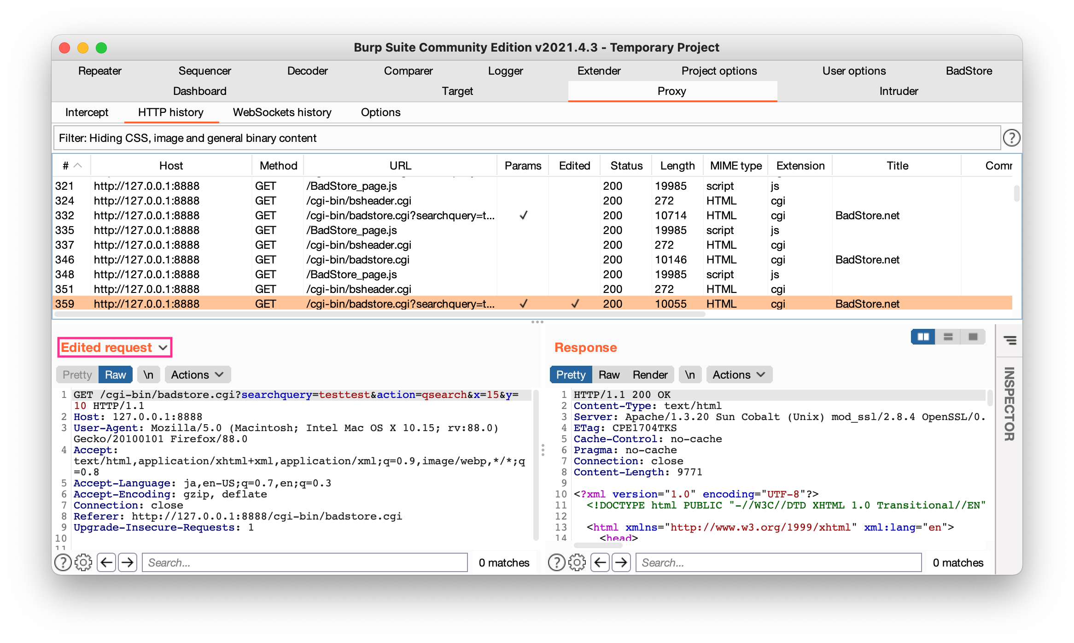Click the response search input field
Screen dimensions: 1074x643
click(778, 562)
